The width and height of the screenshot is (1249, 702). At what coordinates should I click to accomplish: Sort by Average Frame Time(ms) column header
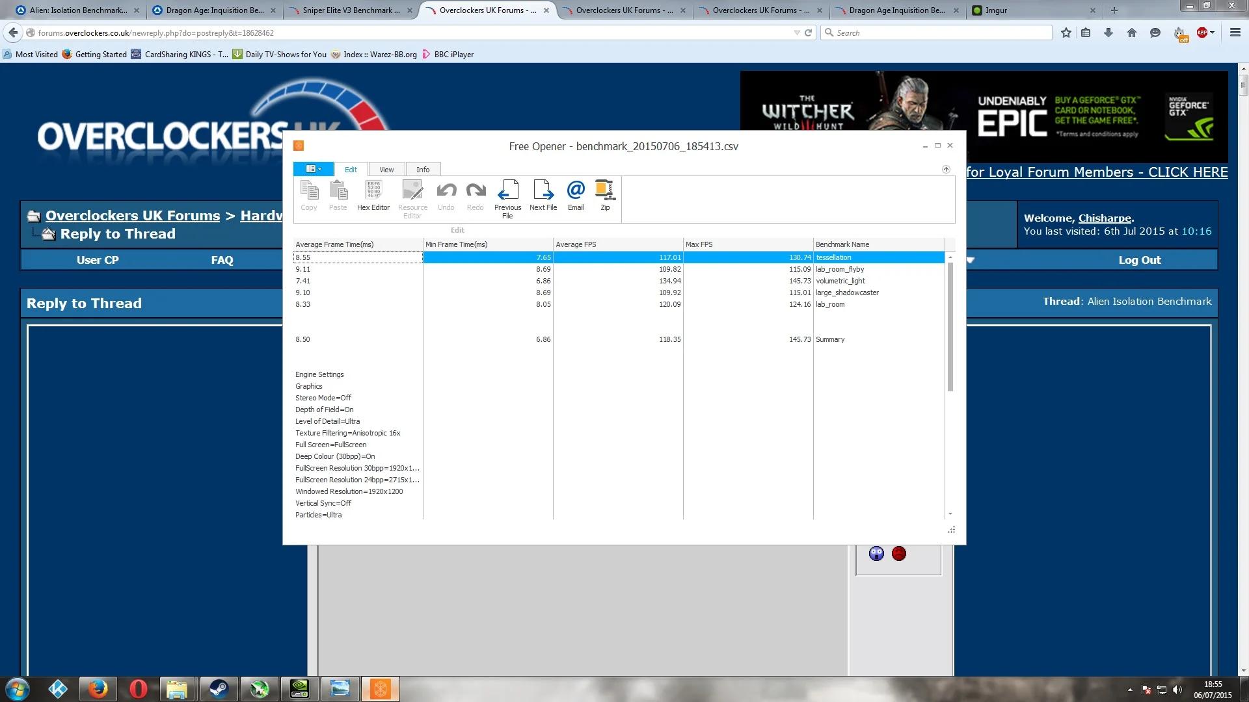click(x=358, y=244)
